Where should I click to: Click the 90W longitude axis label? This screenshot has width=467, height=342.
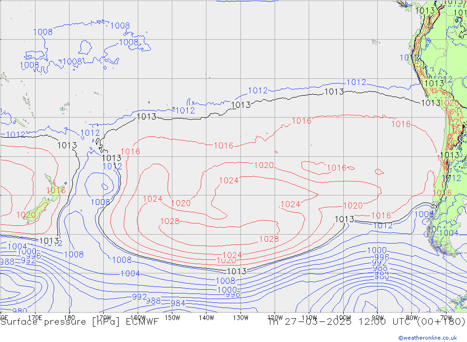[378, 318]
